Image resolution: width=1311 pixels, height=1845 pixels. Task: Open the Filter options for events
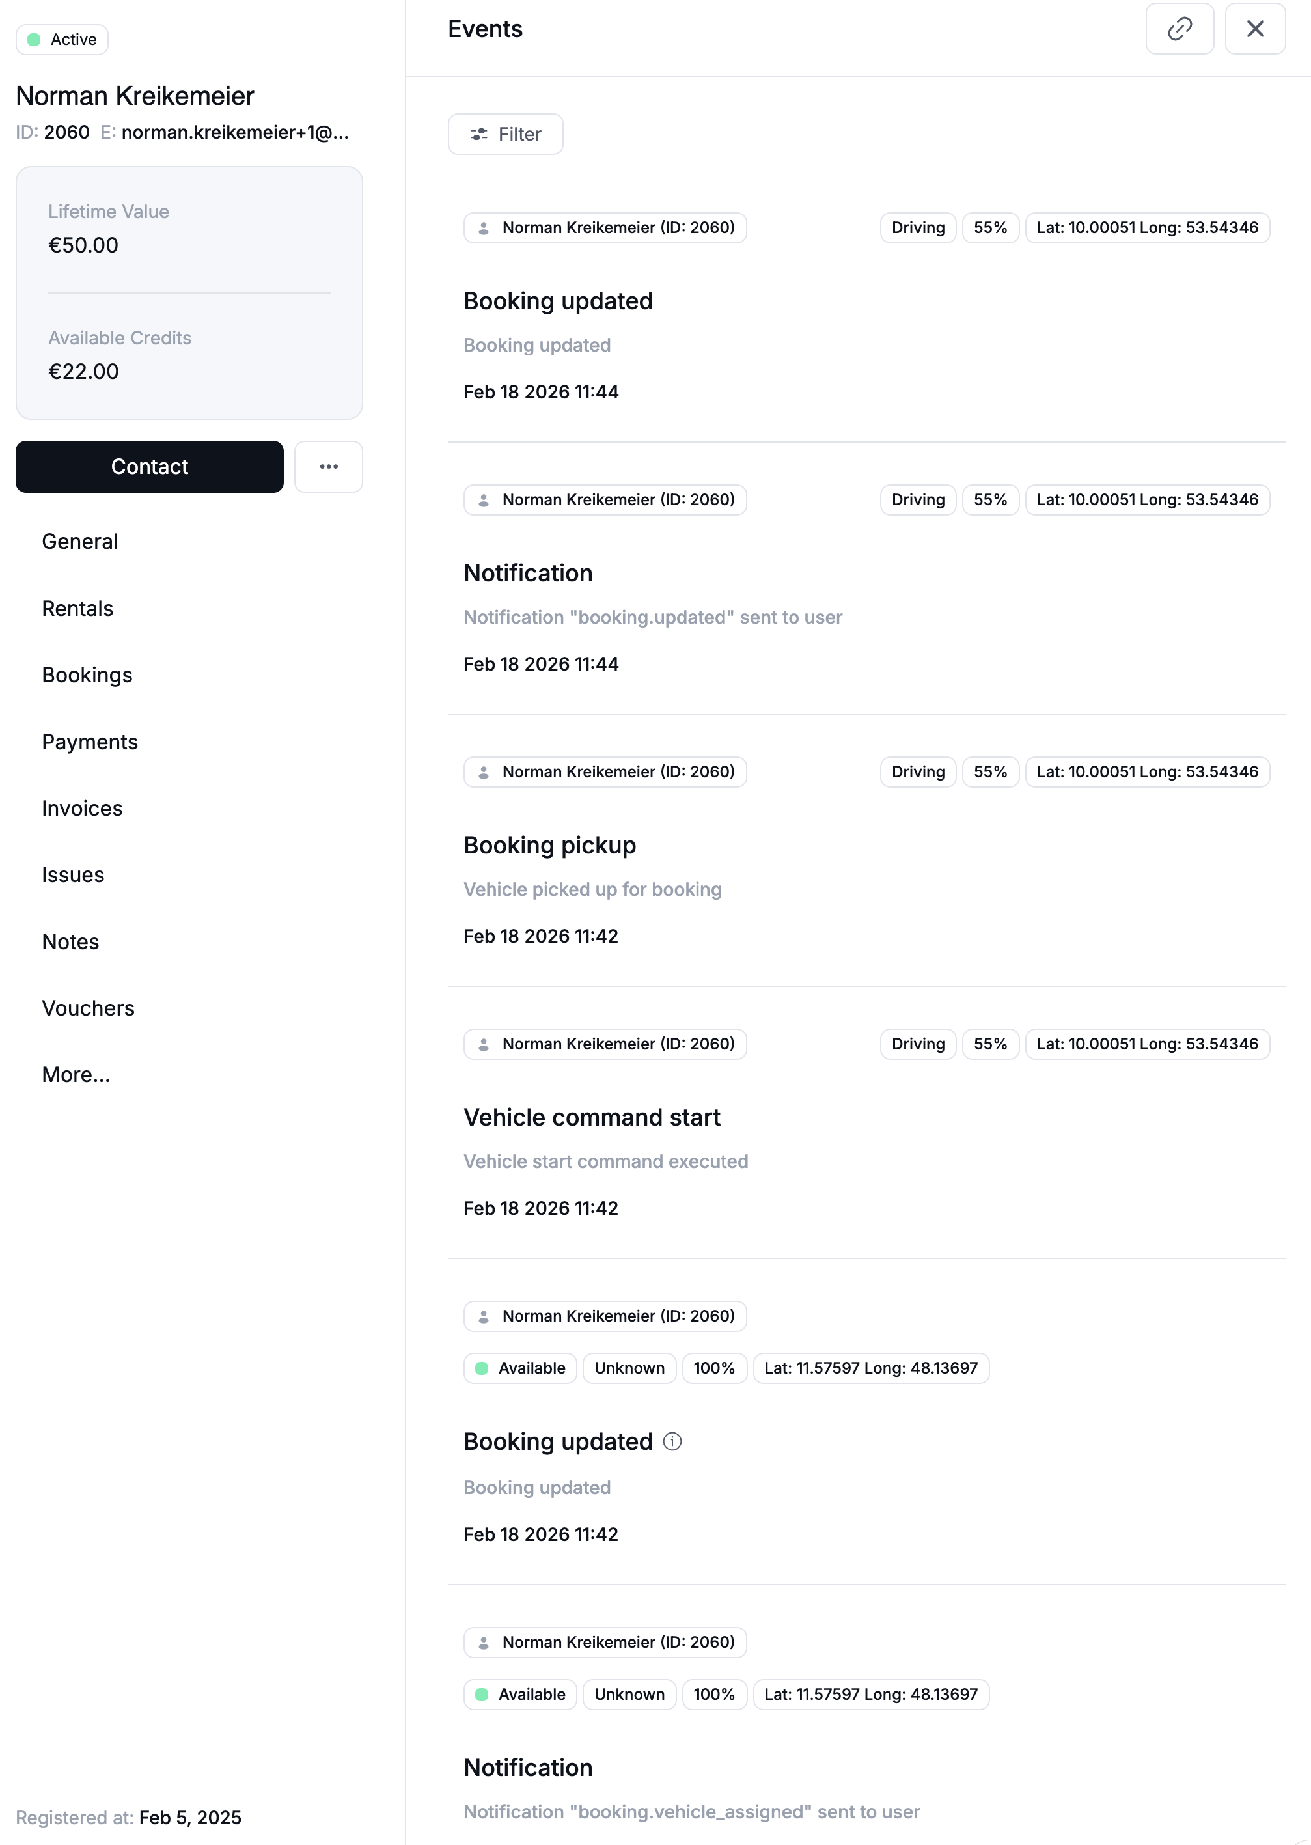coord(505,134)
